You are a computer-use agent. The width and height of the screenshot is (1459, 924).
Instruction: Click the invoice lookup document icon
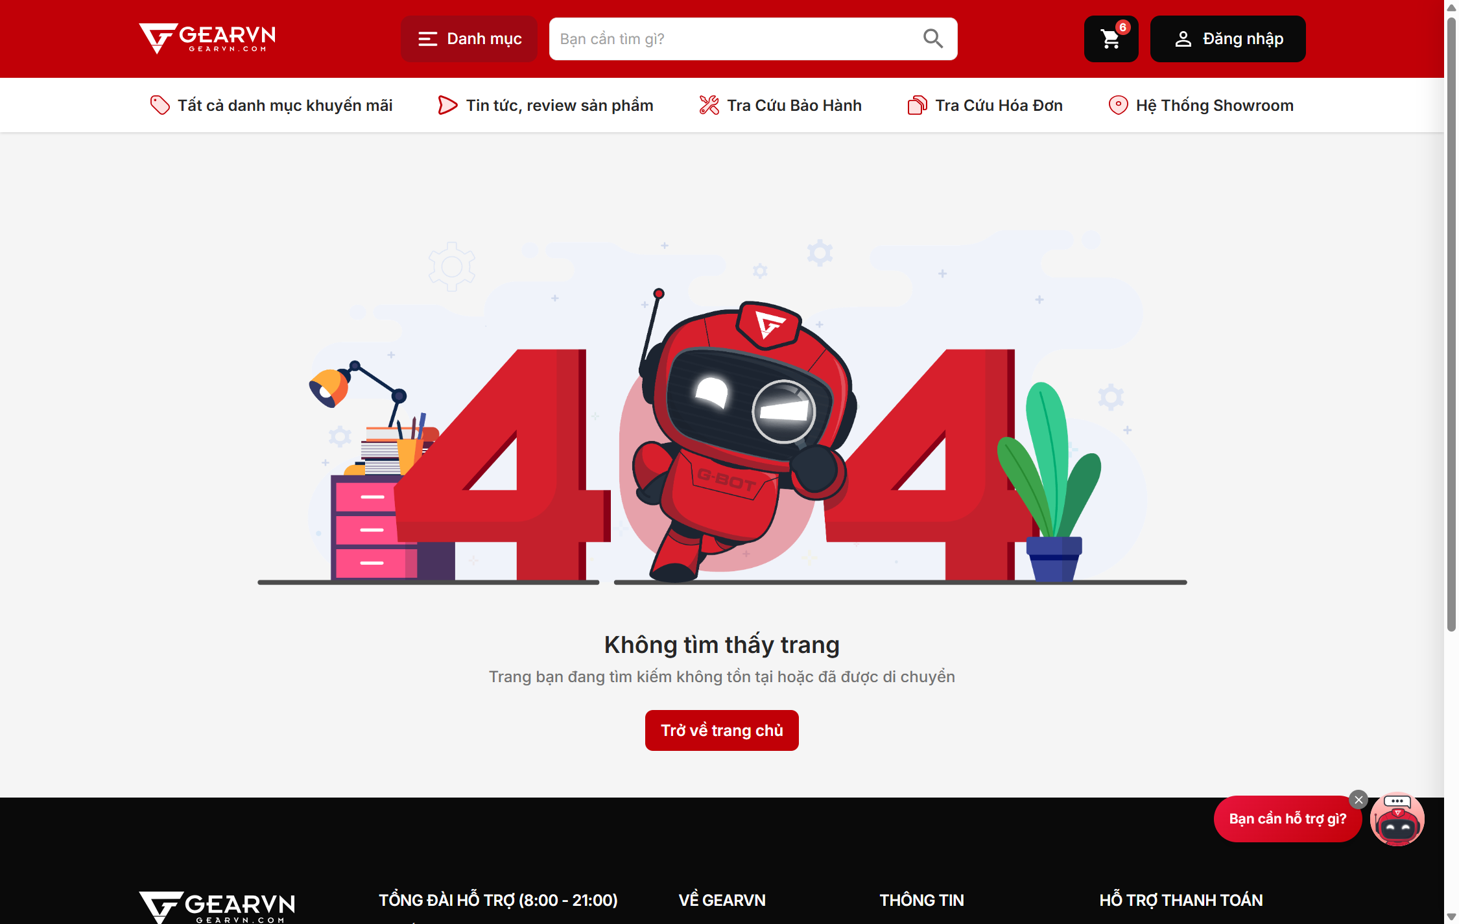tap(917, 105)
